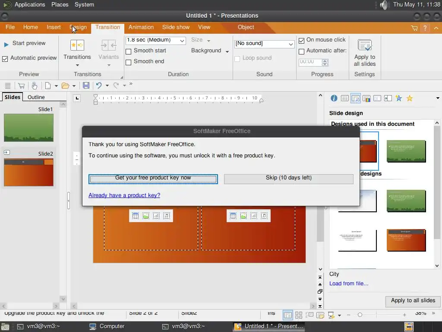The width and height of the screenshot is (442, 332).
Task: Open the yellow star animation schemes icon
Action: 410,98
